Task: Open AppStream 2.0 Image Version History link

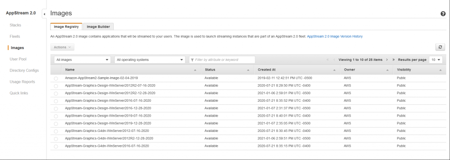Action: point(334,36)
